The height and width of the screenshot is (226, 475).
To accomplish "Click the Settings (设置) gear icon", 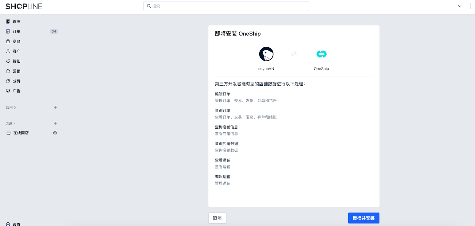I will click(8, 224).
